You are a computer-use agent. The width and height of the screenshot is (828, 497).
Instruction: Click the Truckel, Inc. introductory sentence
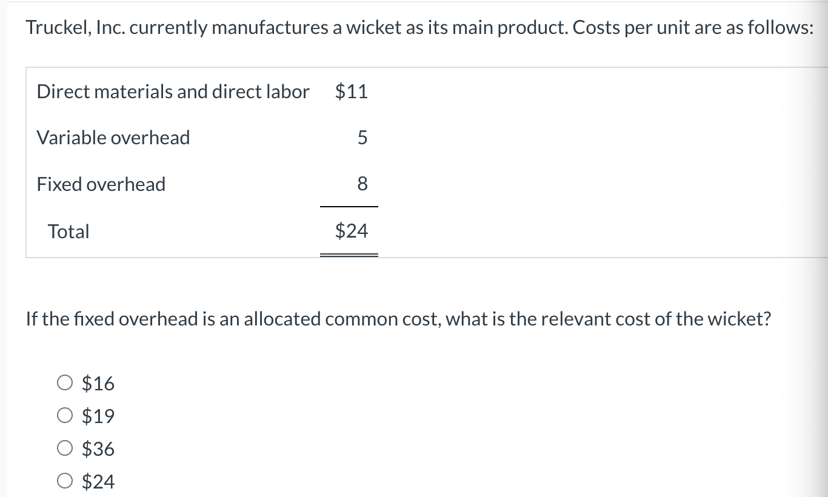[x=419, y=28]
